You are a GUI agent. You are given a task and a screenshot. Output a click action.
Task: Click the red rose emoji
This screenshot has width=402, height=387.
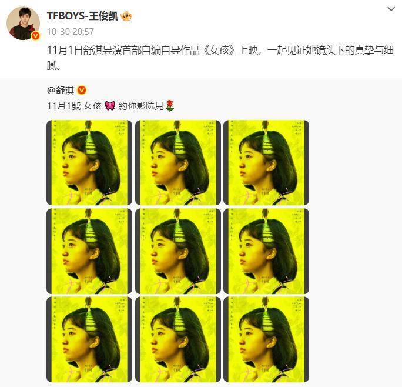pyautogui.click(x=170, y=106)
